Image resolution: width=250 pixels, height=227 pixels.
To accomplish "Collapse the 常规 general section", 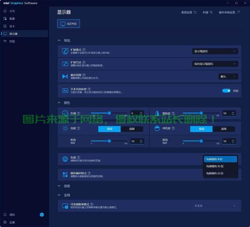I will pos(59,40).
